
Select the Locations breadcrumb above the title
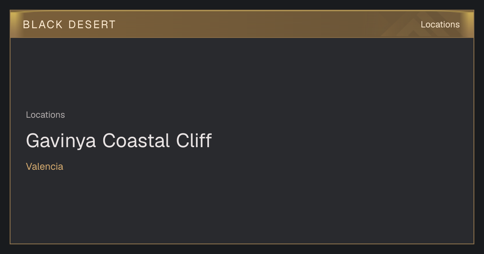45,115
